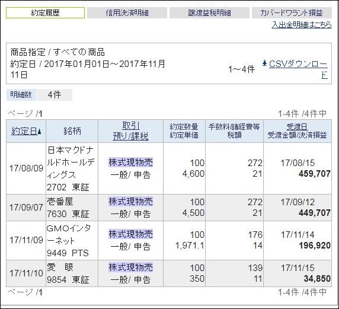Open 入出金明細はこちら link
The height and width of the screenshot is (309, 339).
(x=302, y=25)
